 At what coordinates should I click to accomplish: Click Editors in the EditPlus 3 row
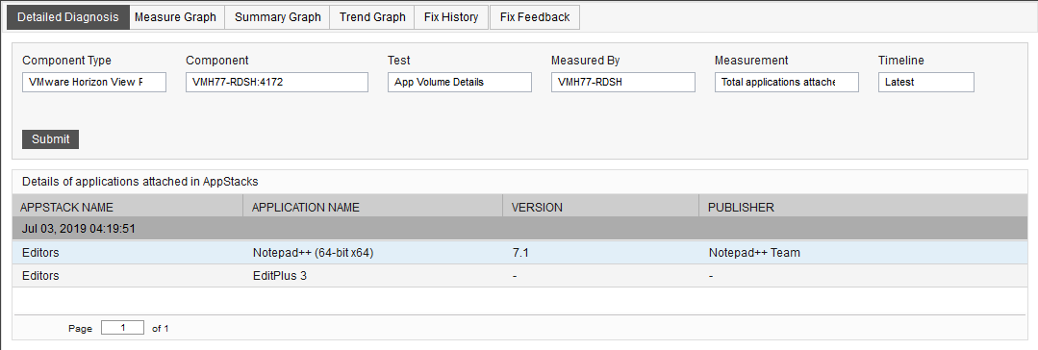[x=40, y=276]
